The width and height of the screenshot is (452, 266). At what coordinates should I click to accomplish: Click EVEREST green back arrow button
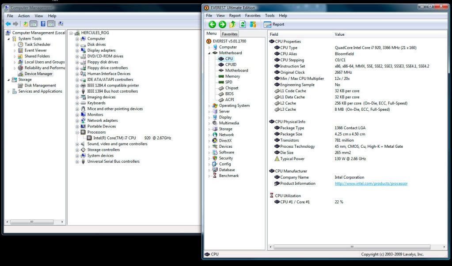[212, 24]
